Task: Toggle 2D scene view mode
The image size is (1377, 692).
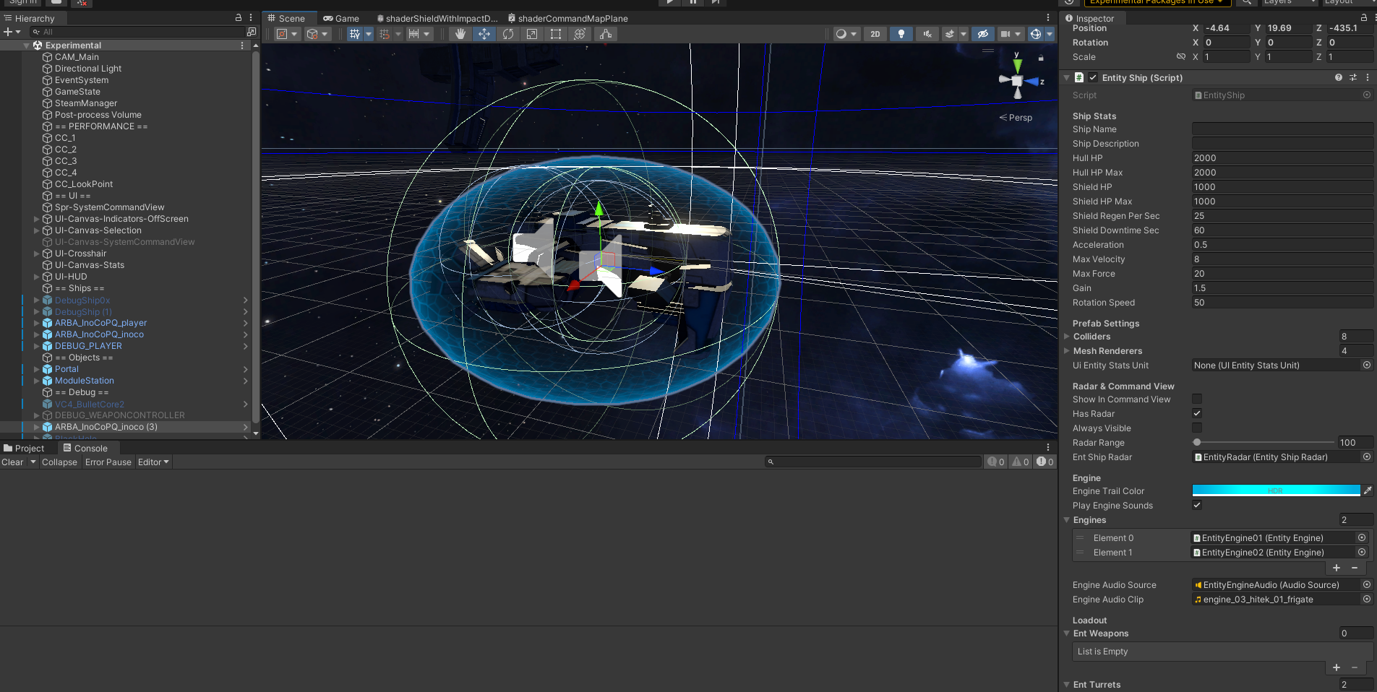Action: [875, 34]
